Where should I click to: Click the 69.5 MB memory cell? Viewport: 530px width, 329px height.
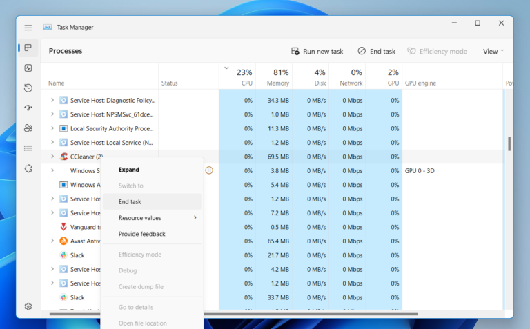pyautogui.click(x=274, y=157)
